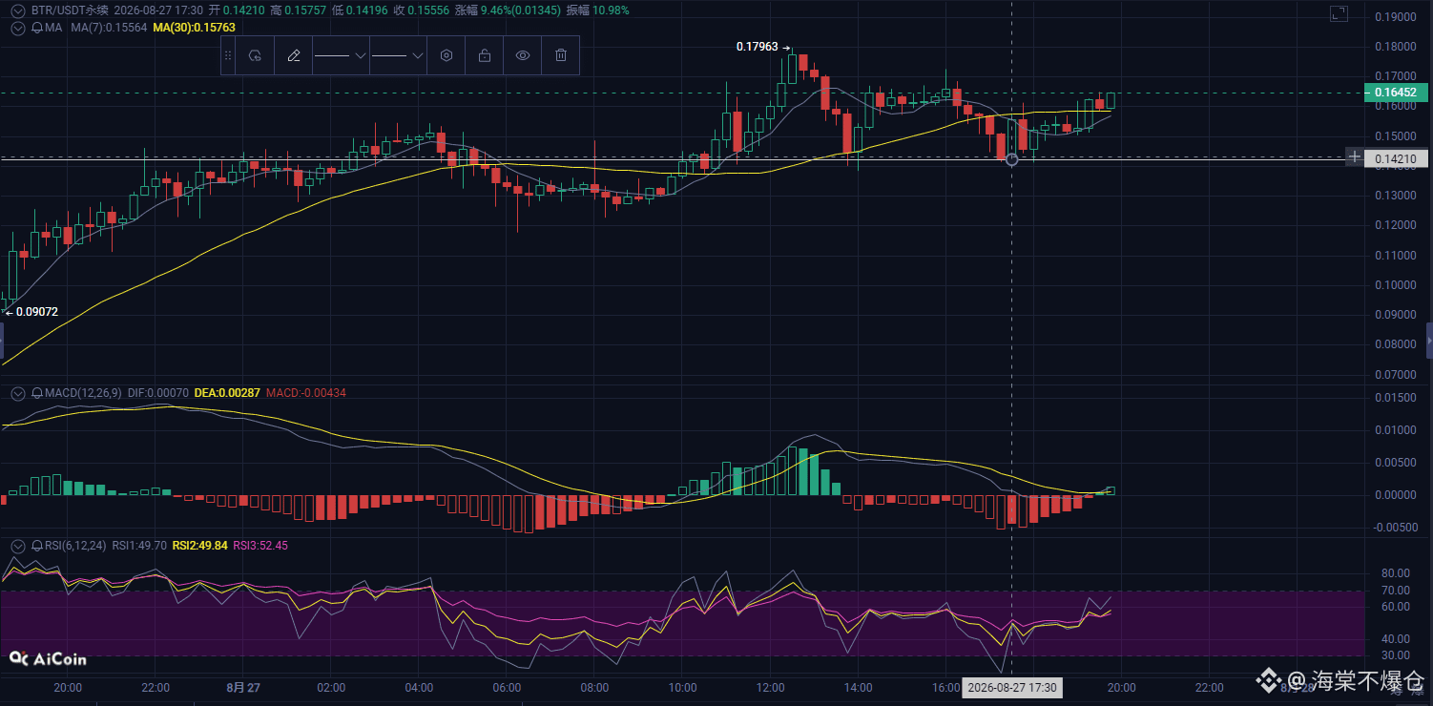
Task: Click the 高 0.15757 high price value
Action: (x=298, y=10)
